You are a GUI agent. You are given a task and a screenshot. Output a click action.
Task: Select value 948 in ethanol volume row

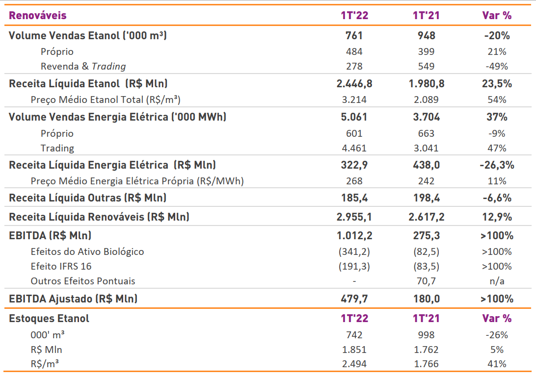pyautogui.click(x=426, y=35)
